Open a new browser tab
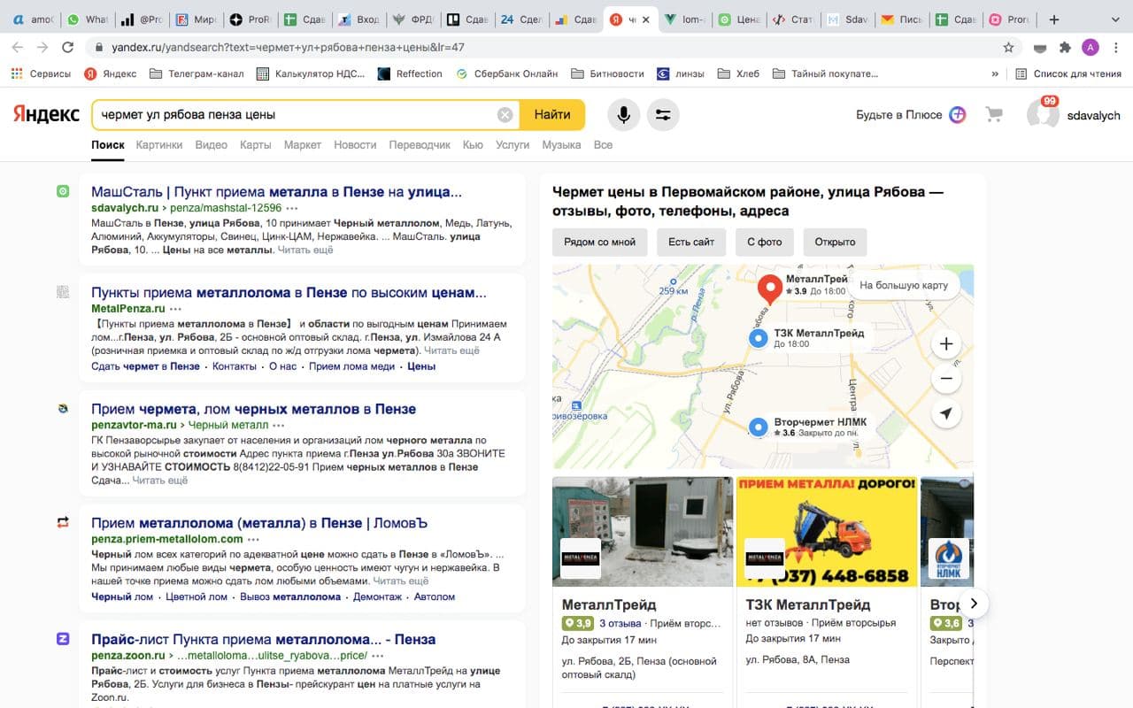Viewport: 1133px width, 708px height. click(1053, 19)
